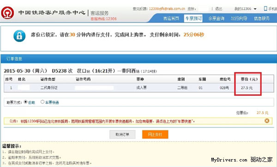The image size is (277, 167).
Task: Click the 汉口 departure station text
Action: point(81,71)
